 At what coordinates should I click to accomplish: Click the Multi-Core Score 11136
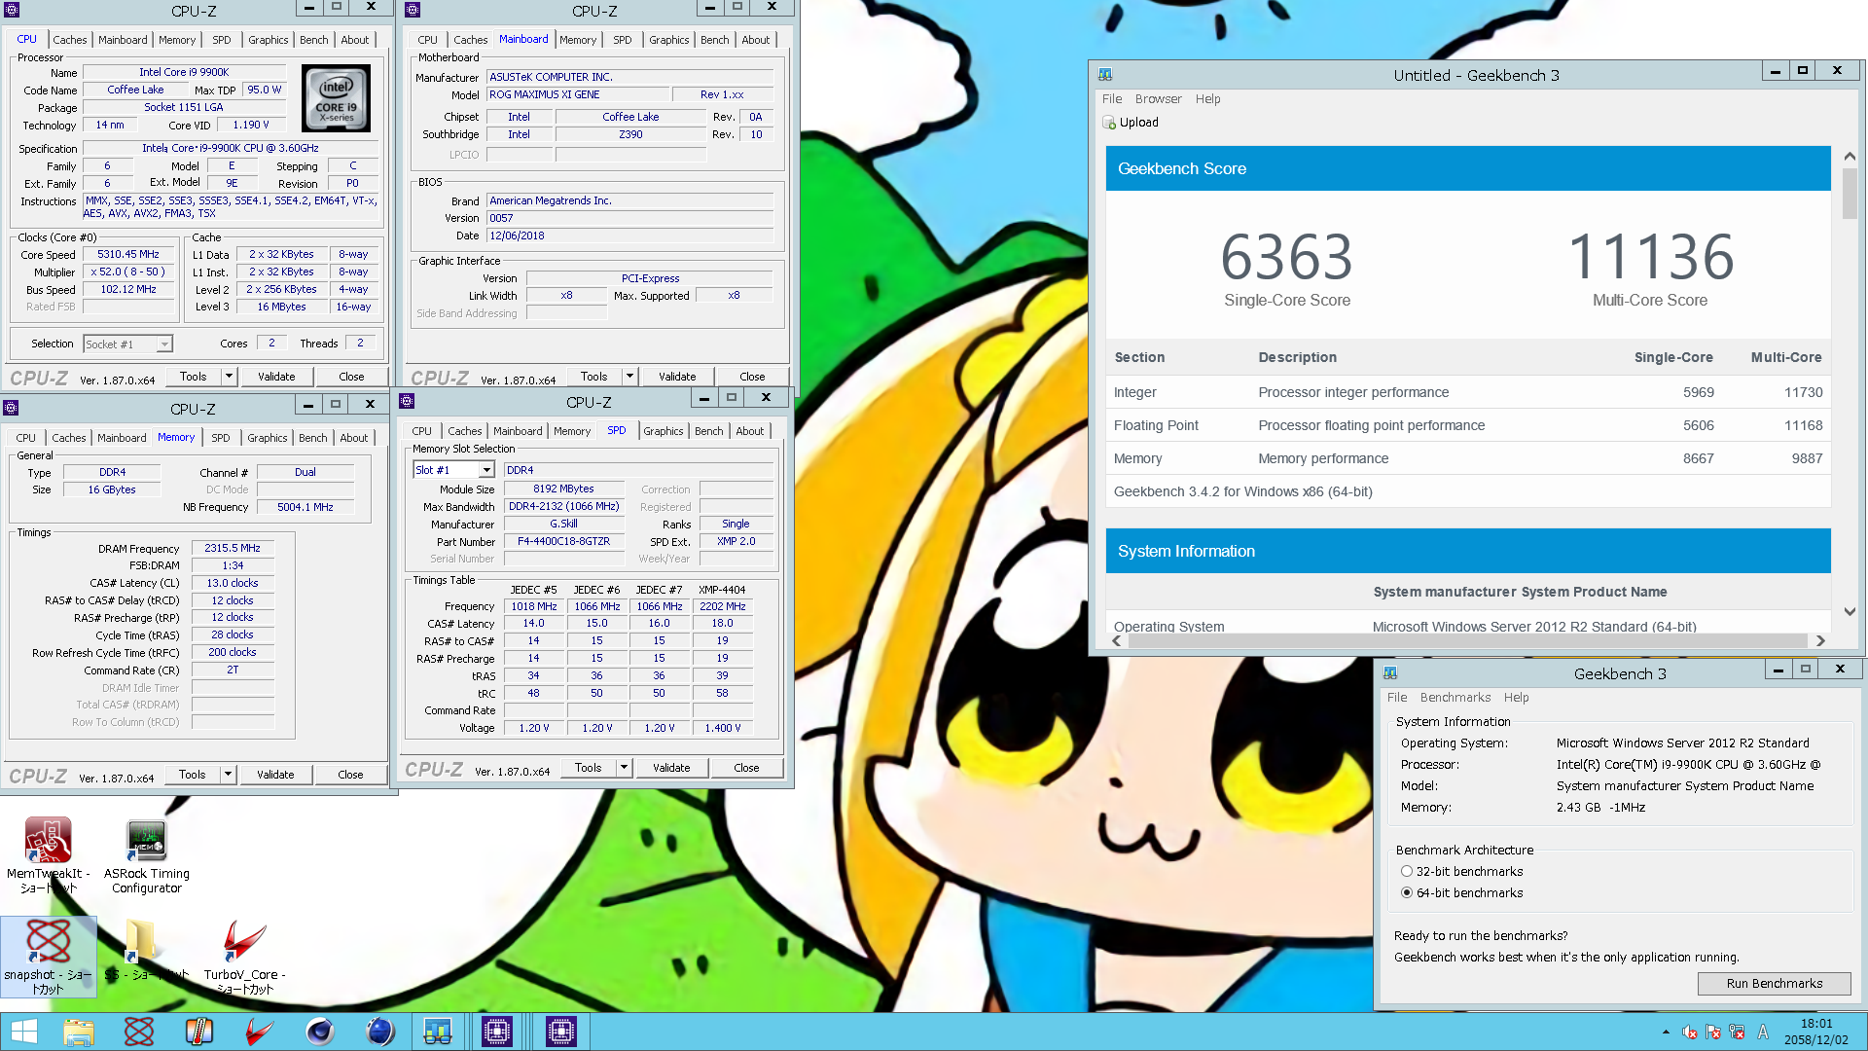(1650, 257)
